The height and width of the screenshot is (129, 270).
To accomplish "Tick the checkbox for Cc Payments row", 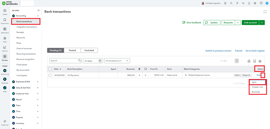I will [x=50, y=75].
